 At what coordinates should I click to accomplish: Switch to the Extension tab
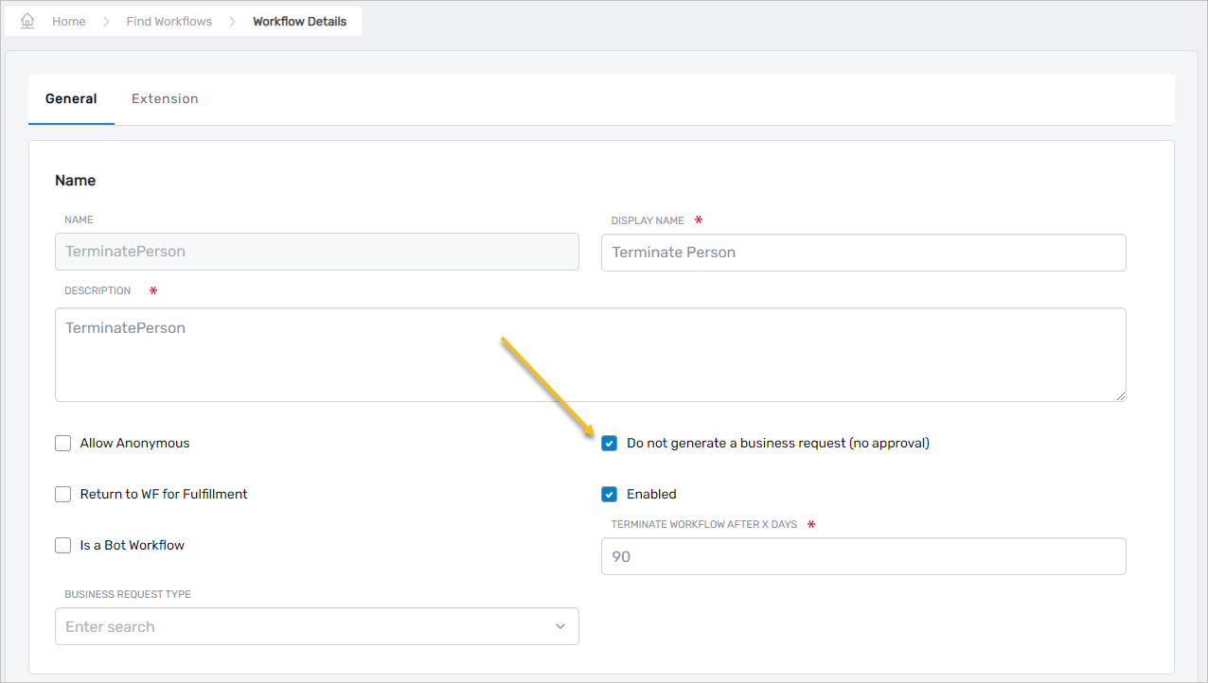pos(165,98)
